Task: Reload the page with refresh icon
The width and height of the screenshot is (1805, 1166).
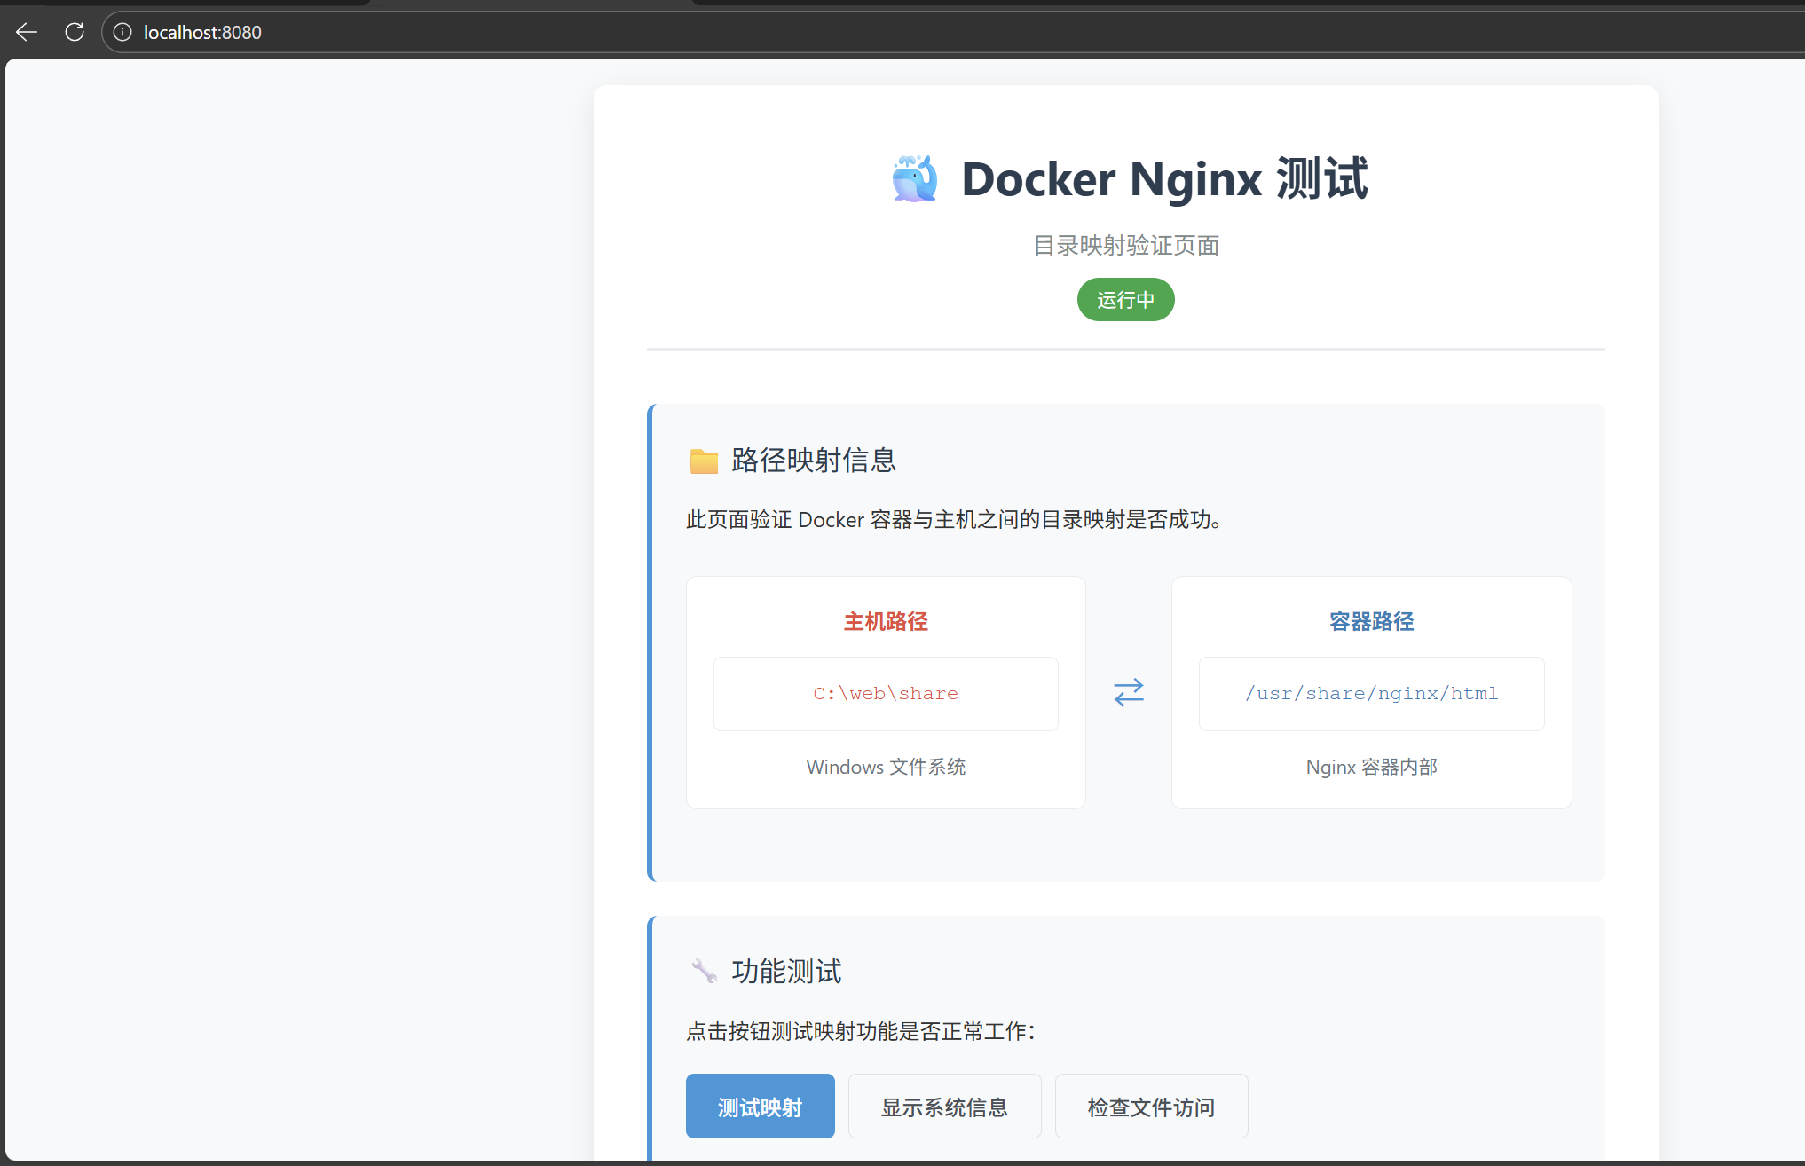Action: pos(75,33)
